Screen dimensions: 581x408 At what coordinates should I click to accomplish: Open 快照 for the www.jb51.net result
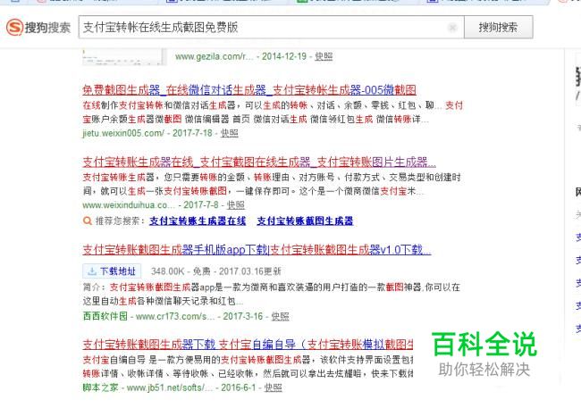[274, 387]
